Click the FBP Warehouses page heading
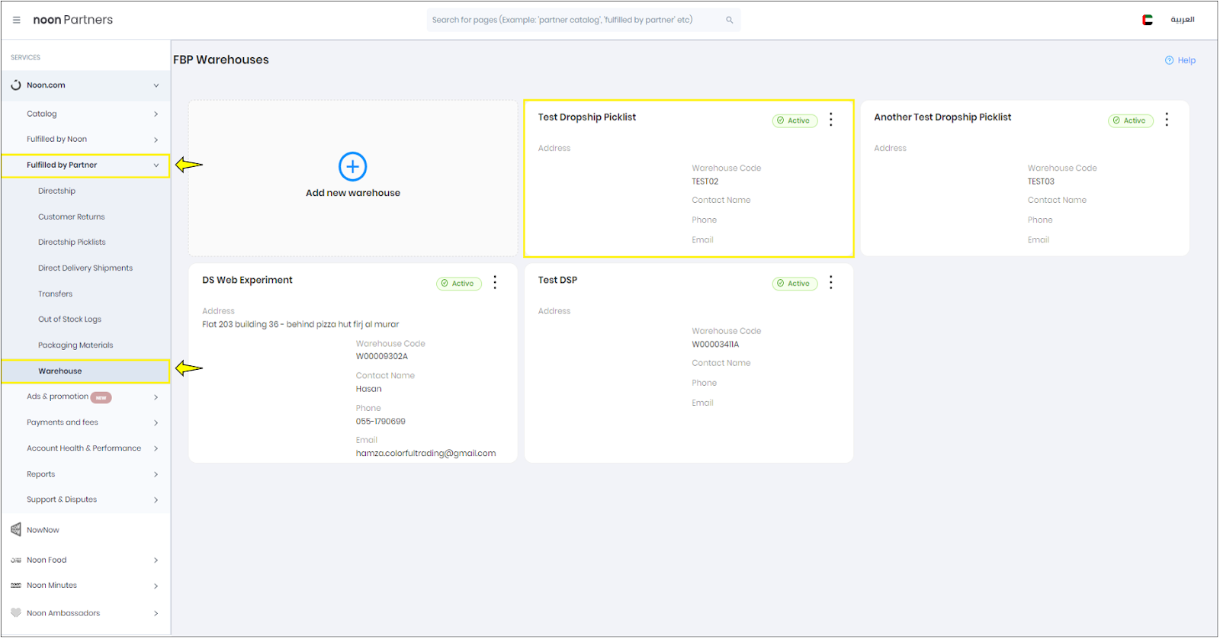This screenshot has height=639, width=1220. click(x=221, y=60)
